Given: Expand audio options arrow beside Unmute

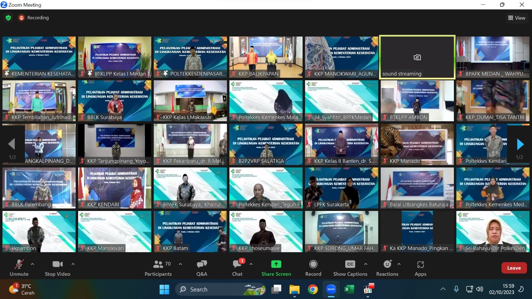Looking at the screenshot, I should pos(32,264).
